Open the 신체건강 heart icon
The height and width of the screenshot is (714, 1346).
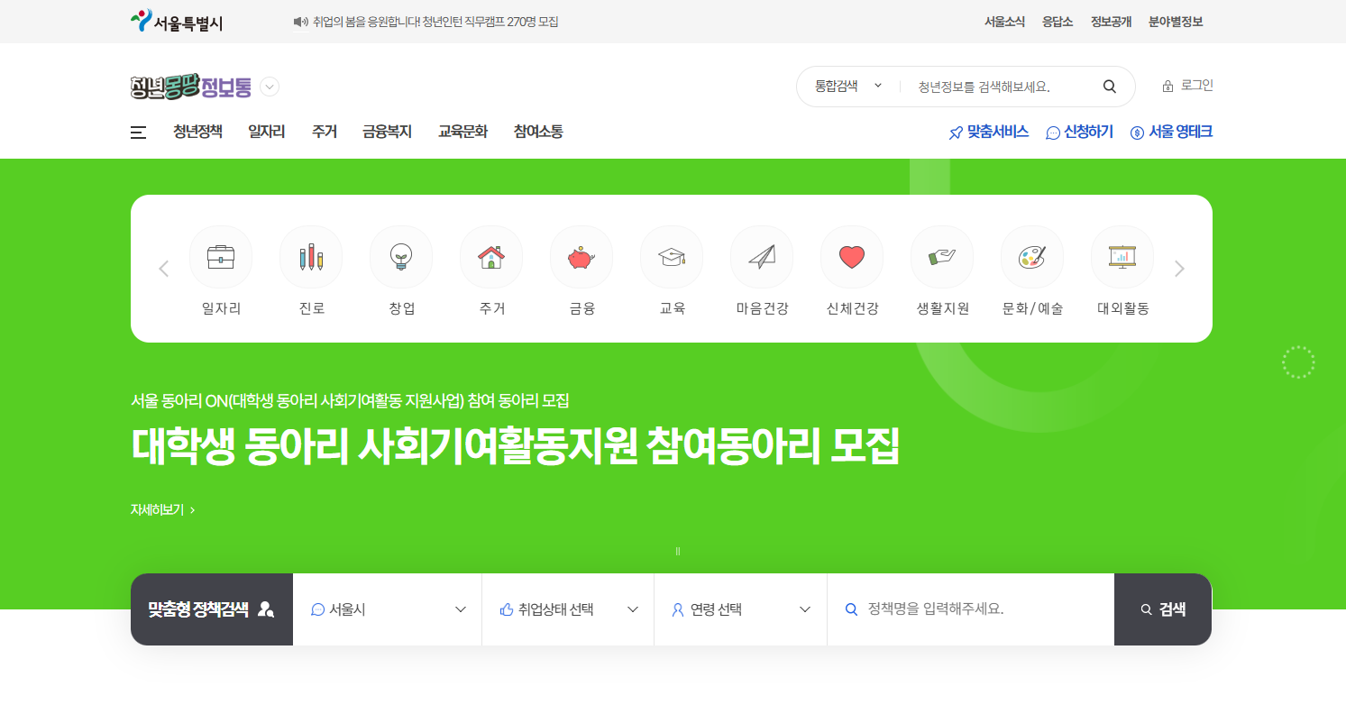pyautogui.click(x=852, y=257)
